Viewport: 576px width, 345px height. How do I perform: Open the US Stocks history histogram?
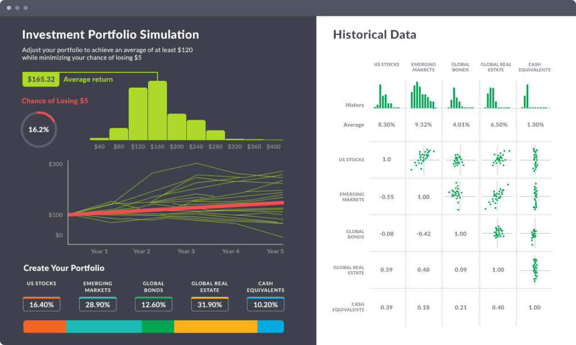tap(386, 96)
